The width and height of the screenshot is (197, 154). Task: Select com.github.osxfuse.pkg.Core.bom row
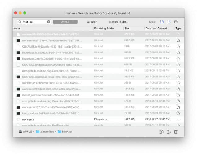tap(98, 71)
